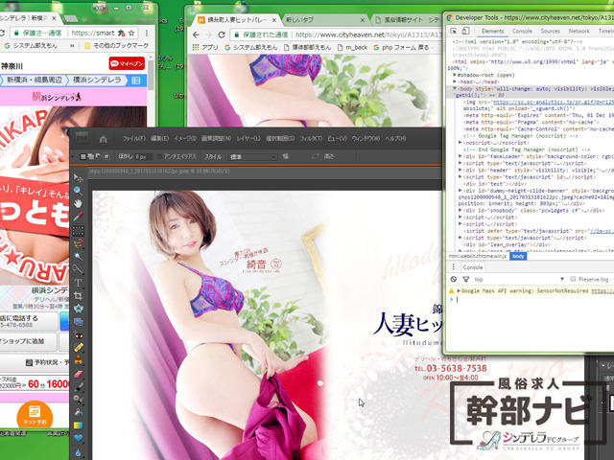Open the 編集(E) menu

tap(160, 138)
